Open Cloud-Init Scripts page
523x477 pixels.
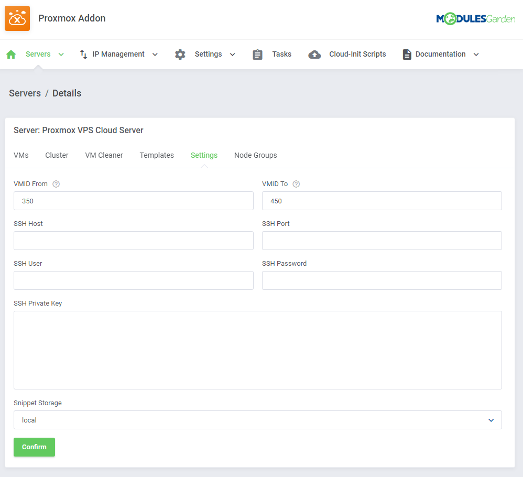coord(357,54)
